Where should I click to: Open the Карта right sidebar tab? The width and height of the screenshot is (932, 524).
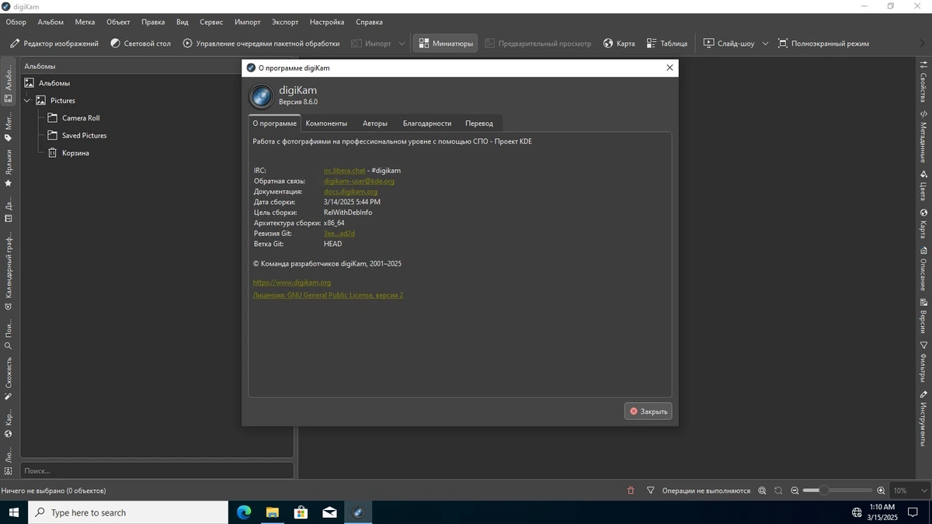[x=923, y=224]
